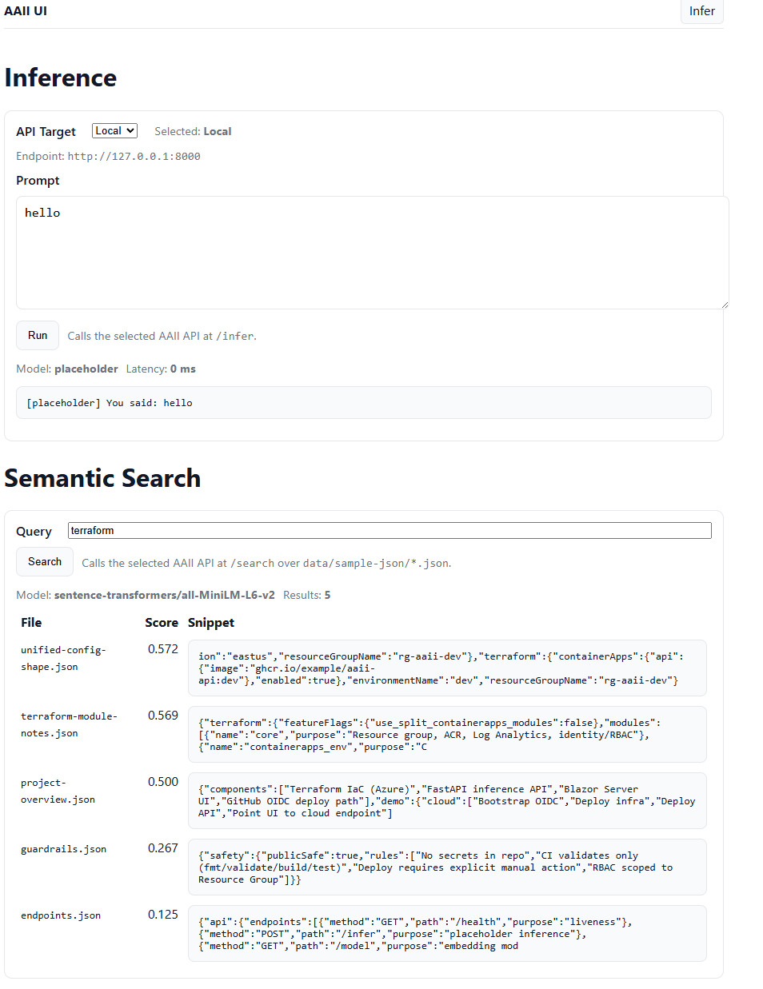Image resolution: width=763 pixels, height=989 pixels.
Task: Click the Search button
Action: point(44,561)
